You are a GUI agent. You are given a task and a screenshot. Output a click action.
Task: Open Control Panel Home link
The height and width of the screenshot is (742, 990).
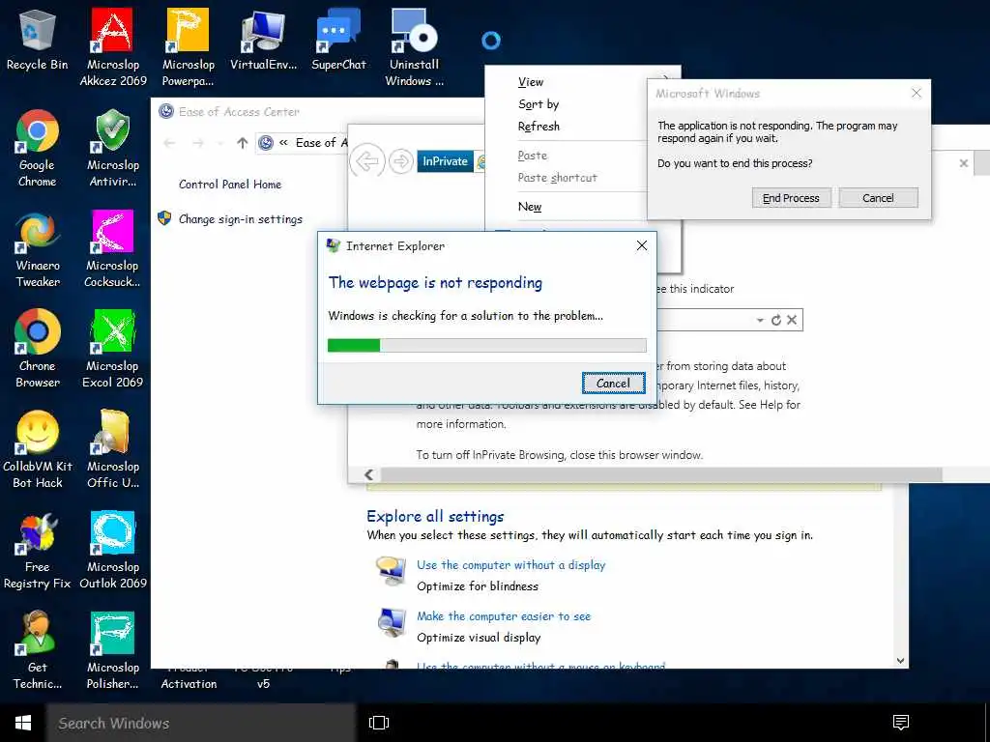(230, 185)
